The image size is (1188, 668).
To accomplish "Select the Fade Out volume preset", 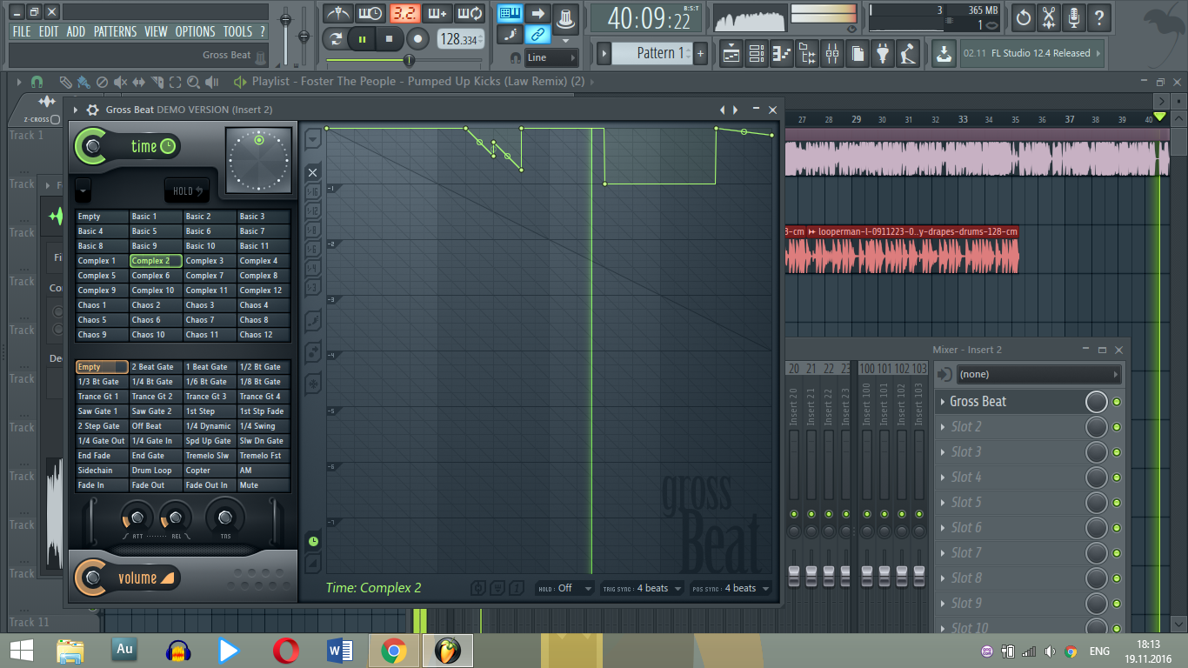I will (156, 485).
